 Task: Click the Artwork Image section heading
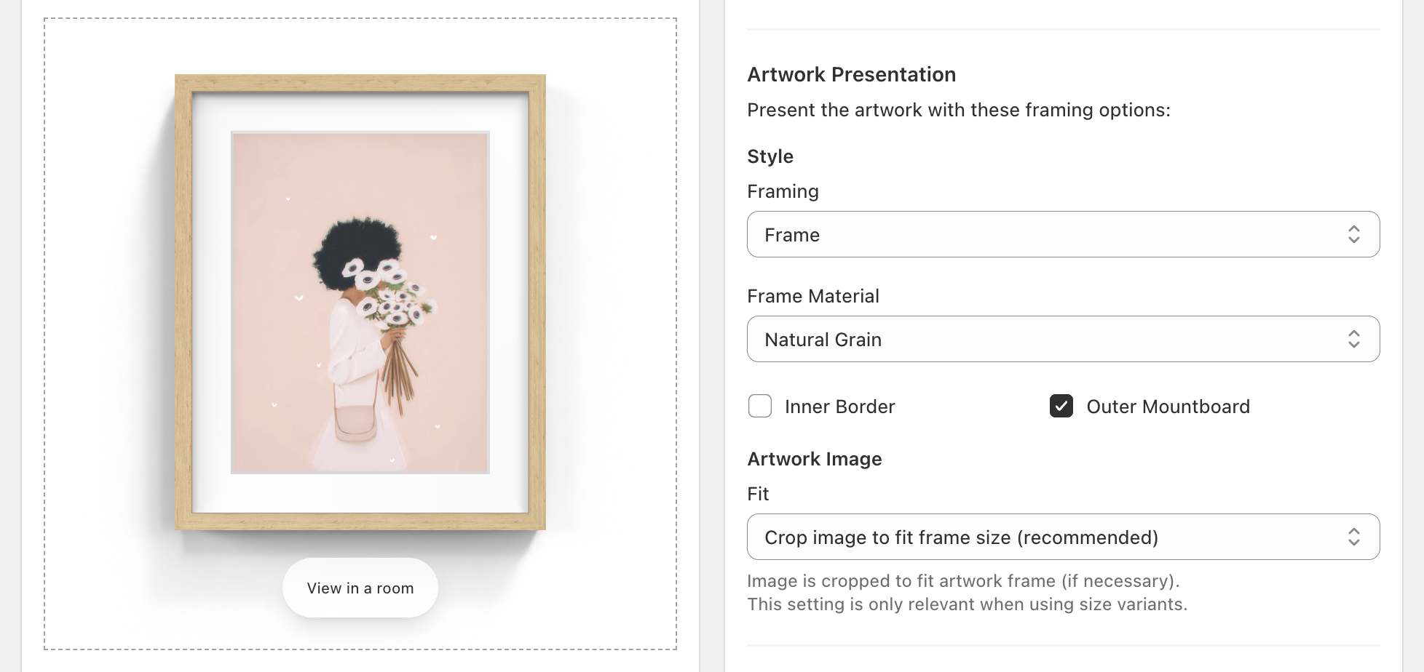coord(814,459)
